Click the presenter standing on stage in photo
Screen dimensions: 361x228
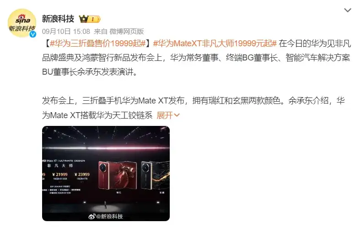(106, 204)
